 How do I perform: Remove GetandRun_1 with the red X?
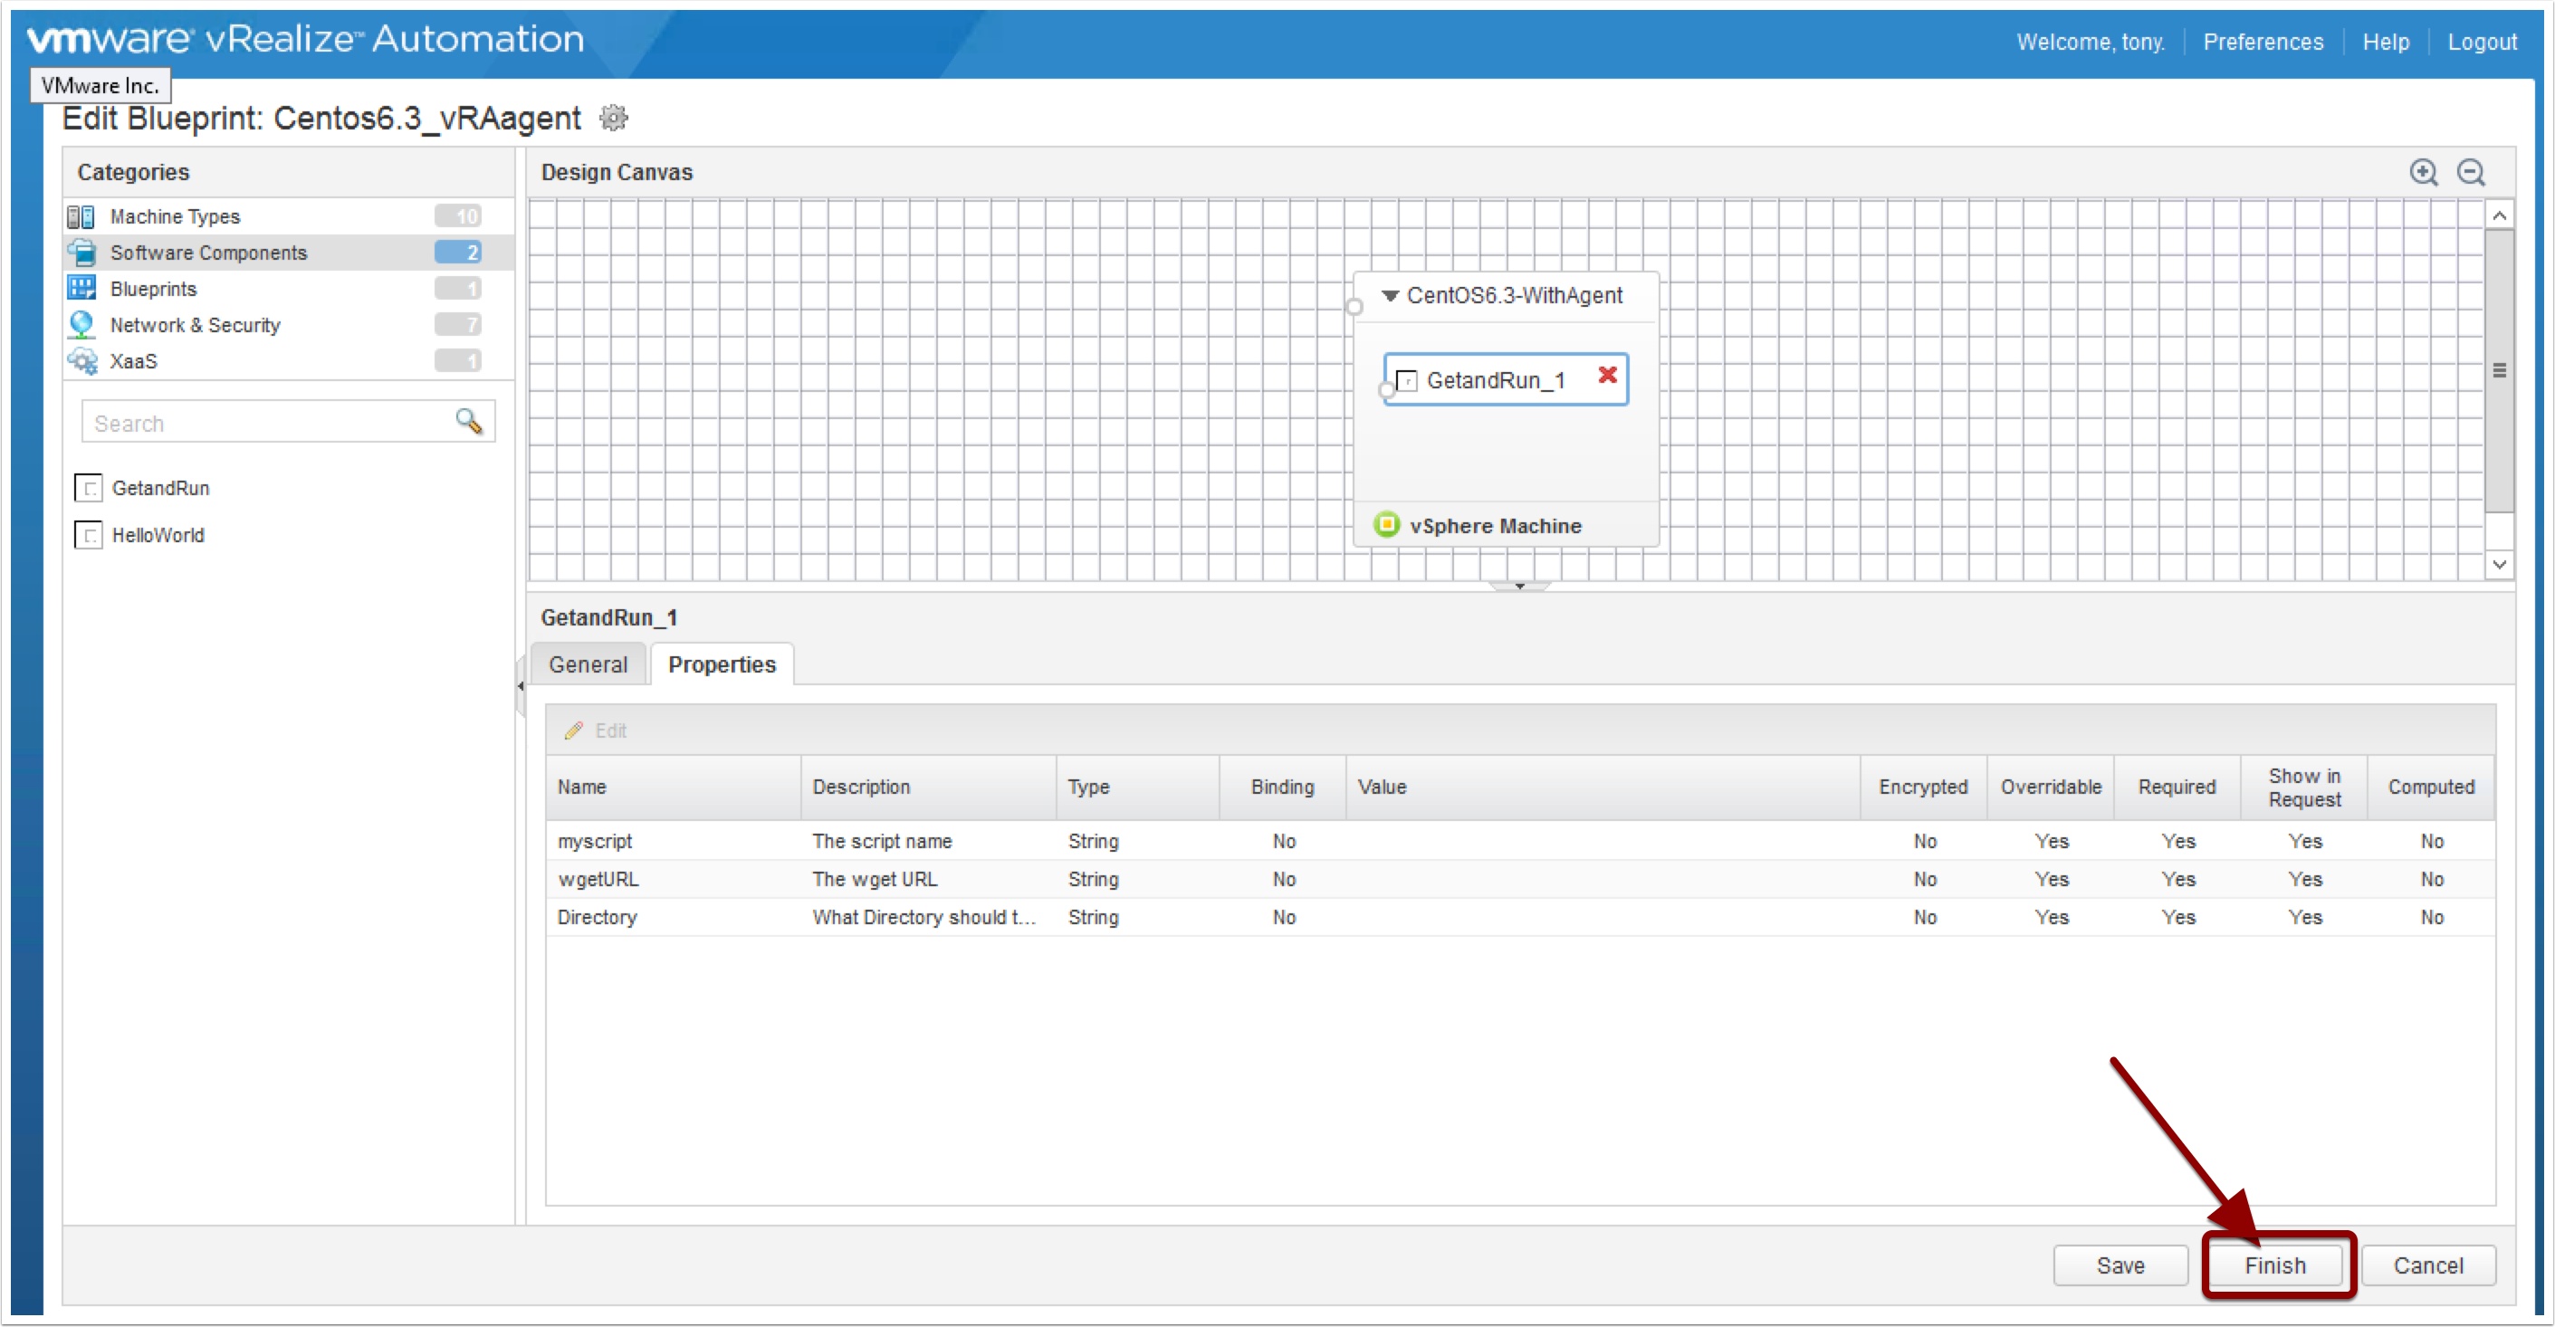click(1607, 375)
